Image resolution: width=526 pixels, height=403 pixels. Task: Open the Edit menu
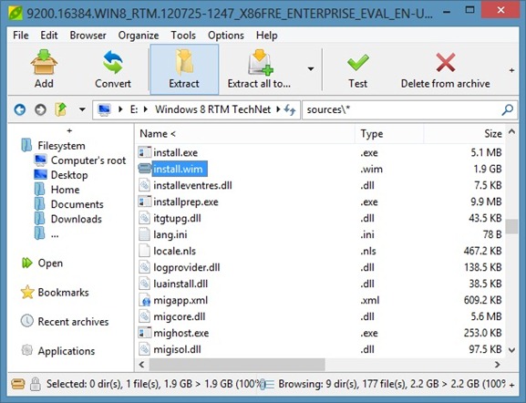coord(49,36)
